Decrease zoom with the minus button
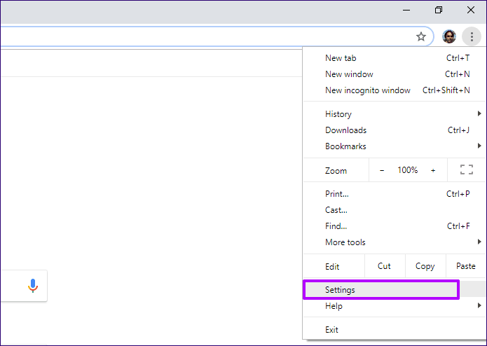This screenshot has height=346, width=487. click(x=382, y=170)
